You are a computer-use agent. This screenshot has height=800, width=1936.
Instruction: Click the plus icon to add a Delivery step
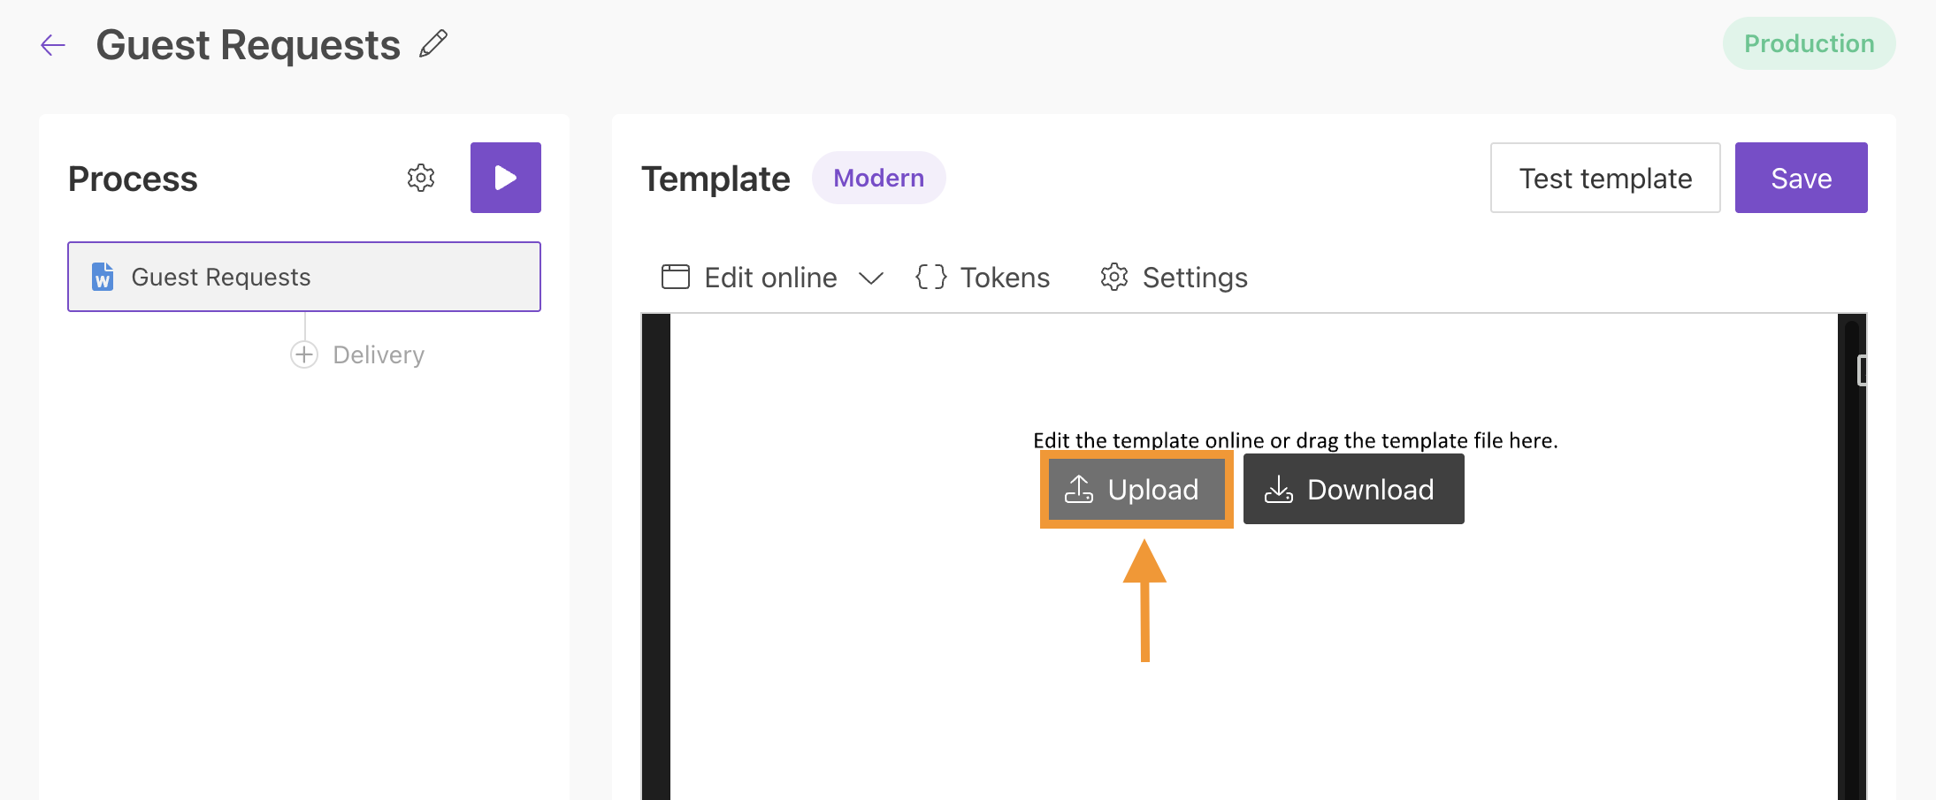pos(303,354)
